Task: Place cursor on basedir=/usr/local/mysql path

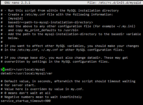Action: pos(23,69)
